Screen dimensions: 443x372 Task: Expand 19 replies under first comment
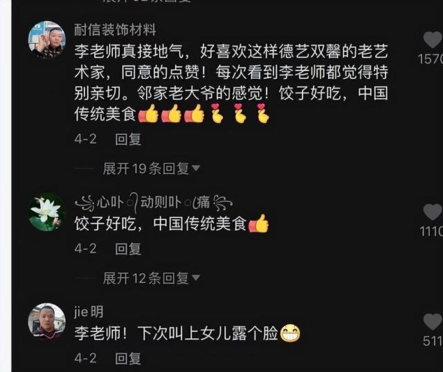(146, 169)
